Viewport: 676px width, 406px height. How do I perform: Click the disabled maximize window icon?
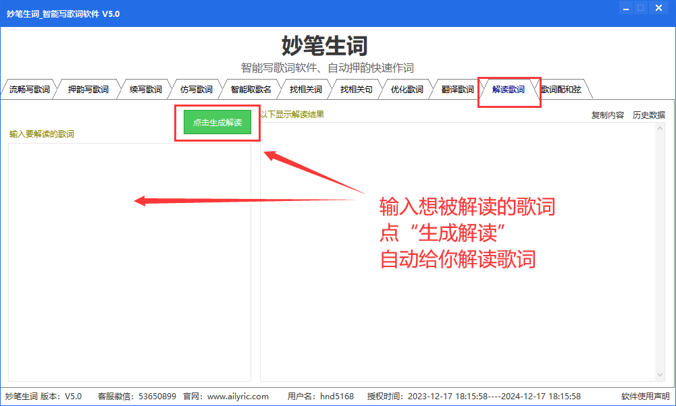pyautogui.click(x=641, y=7)
